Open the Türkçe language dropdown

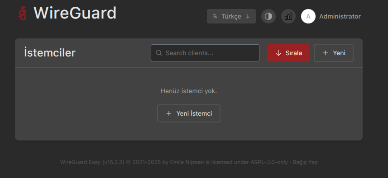[231, 16]
